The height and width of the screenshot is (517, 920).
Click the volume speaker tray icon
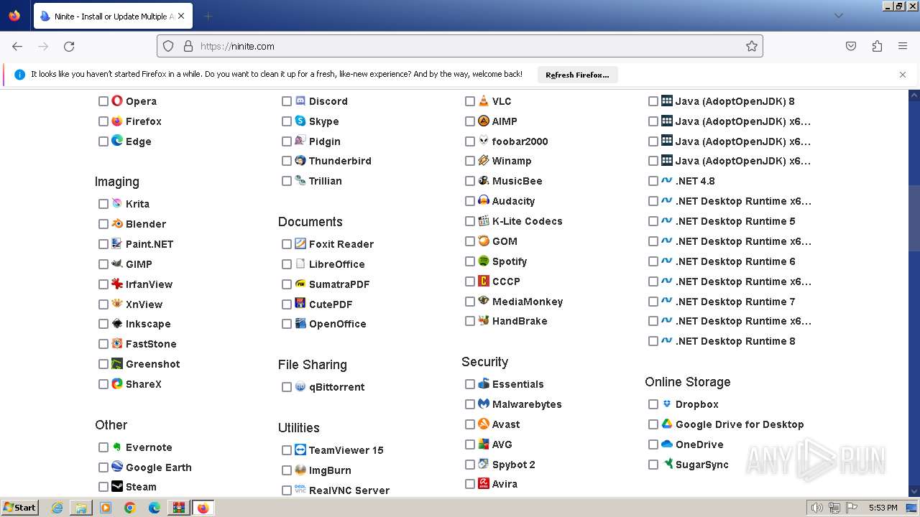(816, 508)
